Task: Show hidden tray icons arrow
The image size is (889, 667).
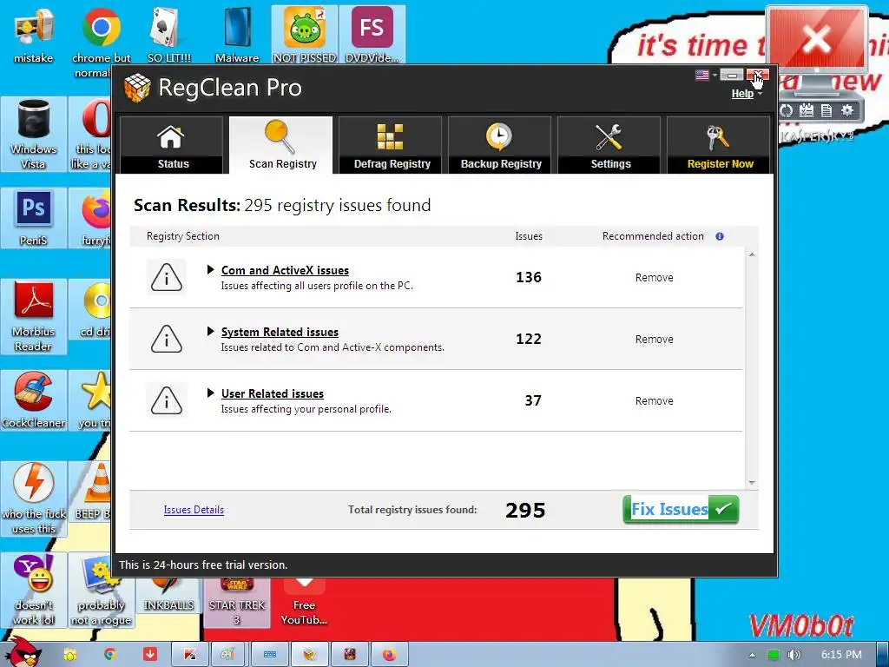Action: pyautogui.click(x=752, y=655)
